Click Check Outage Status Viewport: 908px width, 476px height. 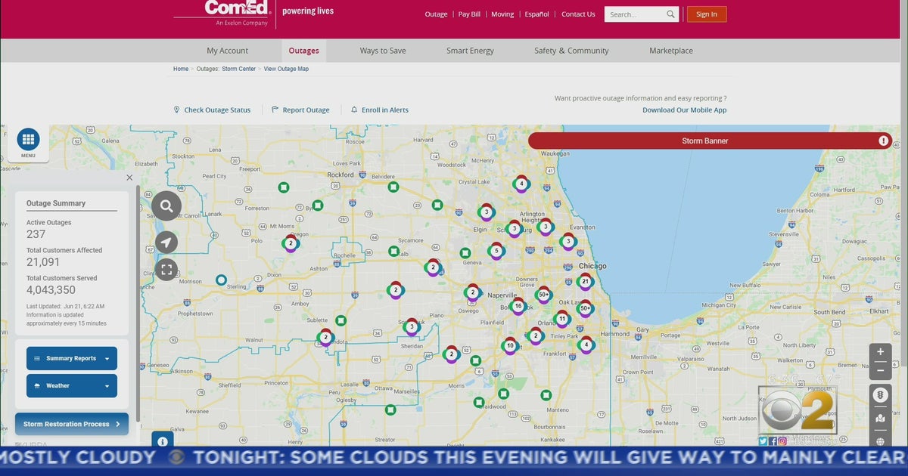pyautogui.click(x=212, y=110)
